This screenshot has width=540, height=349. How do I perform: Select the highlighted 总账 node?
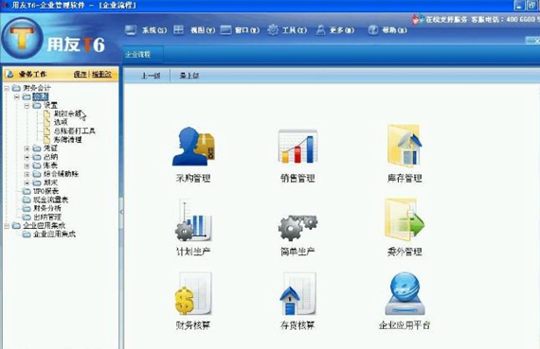click(41, 97)
